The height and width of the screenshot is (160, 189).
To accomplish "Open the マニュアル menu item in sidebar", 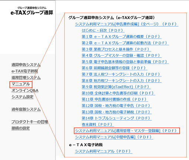I will tap(21, 84).
